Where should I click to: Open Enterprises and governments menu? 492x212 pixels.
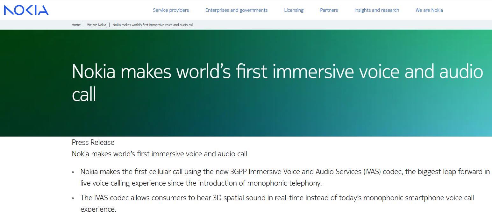click(237, 10)
